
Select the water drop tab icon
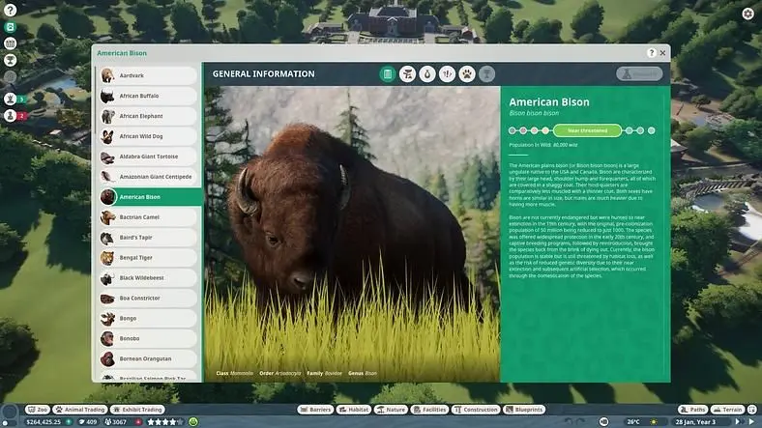[427, 73]
